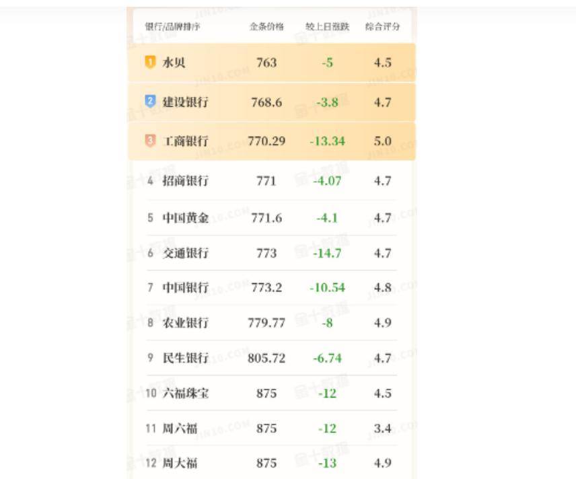The width and height of the screenshot is (576, 479).
Task: Click the -5 change for 水贝
Action: click(327, 63)
